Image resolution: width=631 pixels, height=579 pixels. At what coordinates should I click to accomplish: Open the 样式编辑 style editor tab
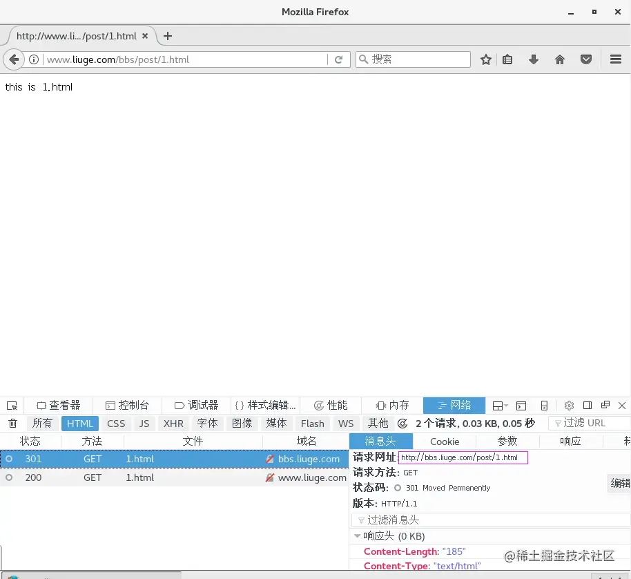pos(266,406)
